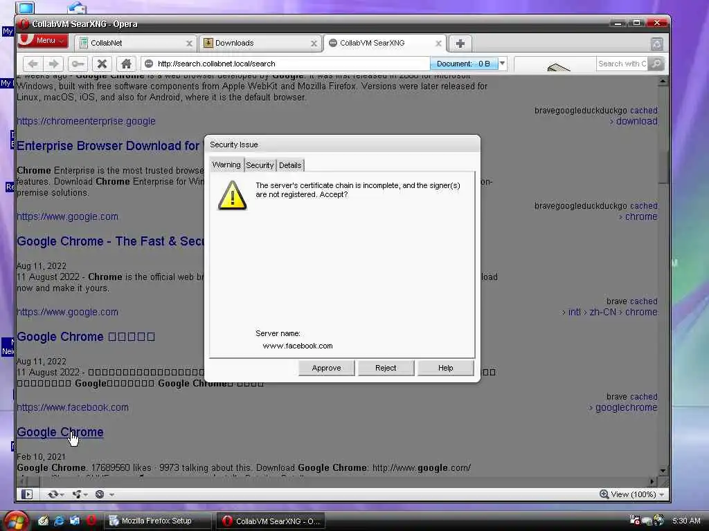Click the server name www.facebook.com text
The image size is (709, 531).
298,346
